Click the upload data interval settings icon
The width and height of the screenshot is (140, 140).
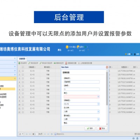(79, 63)
